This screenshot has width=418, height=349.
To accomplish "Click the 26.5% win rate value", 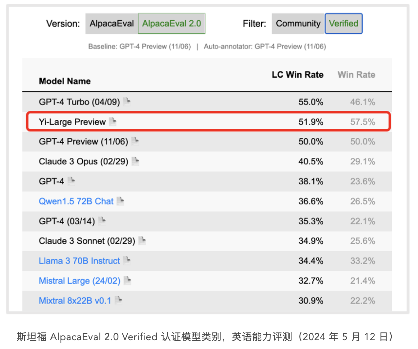I will (363, 201).
